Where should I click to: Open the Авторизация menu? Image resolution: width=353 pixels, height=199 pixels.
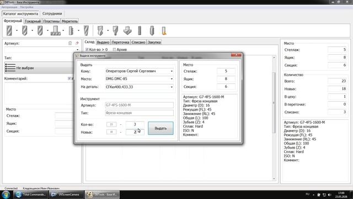9,7
